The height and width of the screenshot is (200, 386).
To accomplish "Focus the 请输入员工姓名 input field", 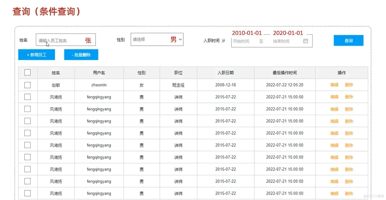I will [66, 40].
